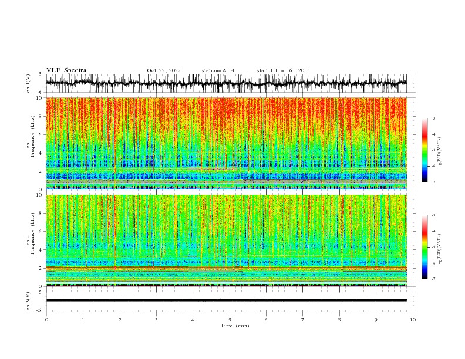The width and height of the screenshot is (465, 359).
Task: Click the "5" tick on the time axis
Action: (230, 320)
